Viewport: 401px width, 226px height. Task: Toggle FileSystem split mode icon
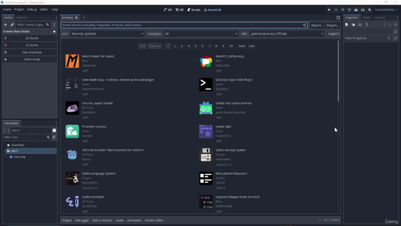click(x=55, y=131)
